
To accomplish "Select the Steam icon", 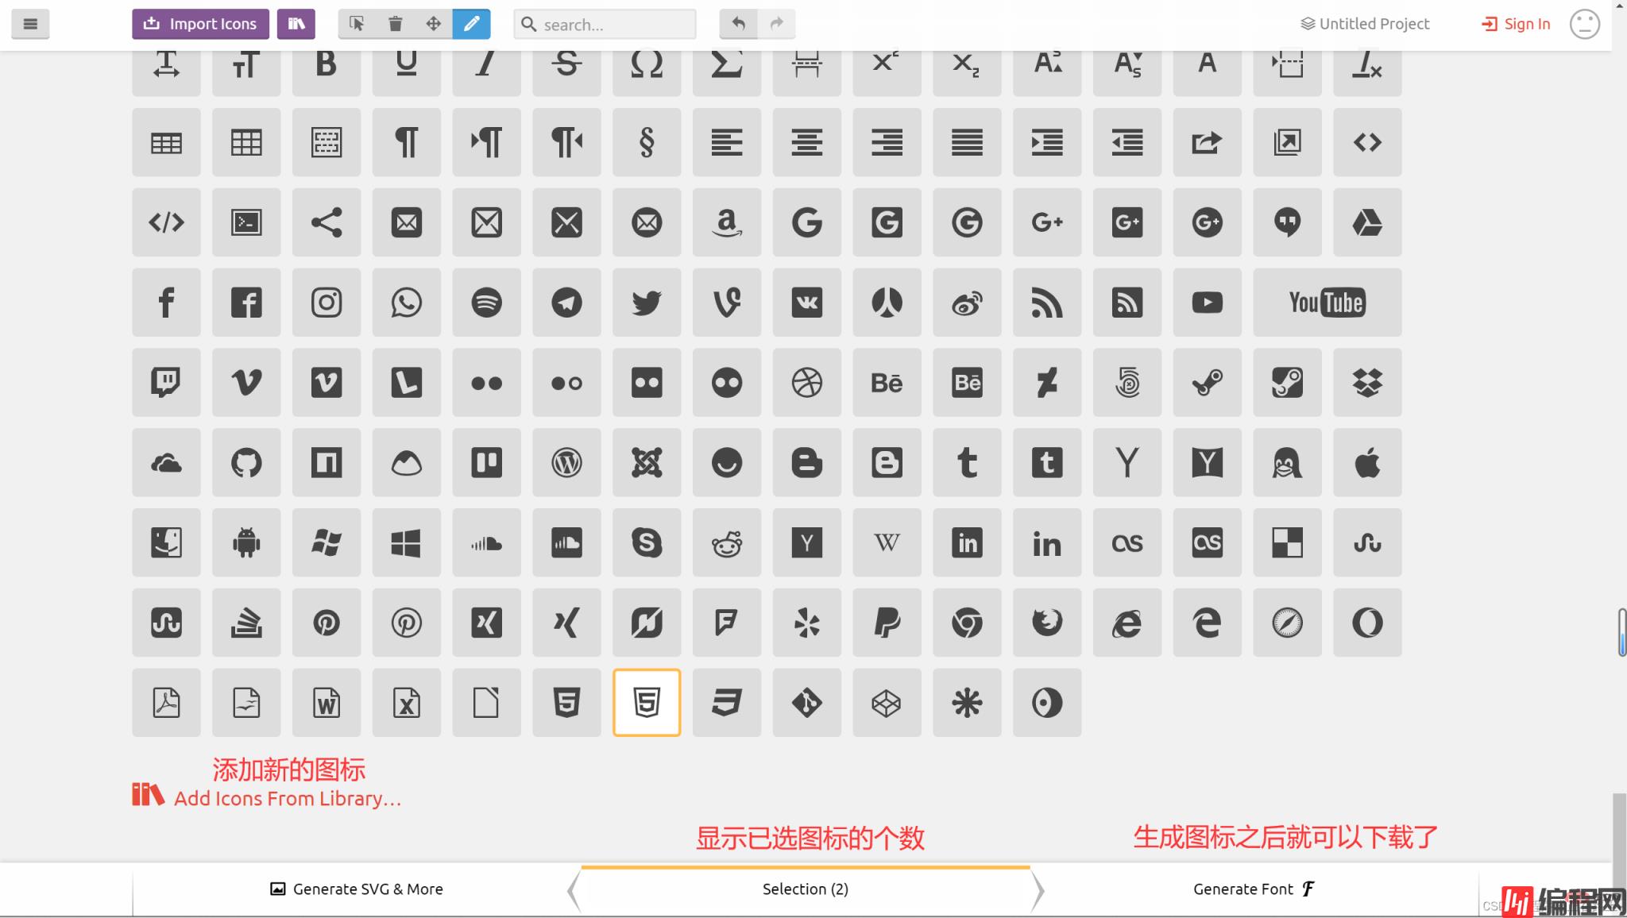I will (1207, 382).
